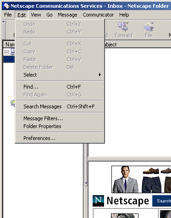Click the Netscape N logo
This screenshot has width=171, height=218.
click(98, 201)
